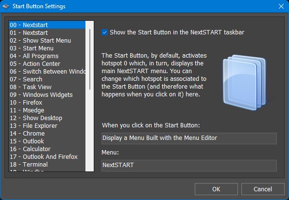Pick '07 - Search' hotspot
This screenshot has height=200, width=289.
point(47,79)
